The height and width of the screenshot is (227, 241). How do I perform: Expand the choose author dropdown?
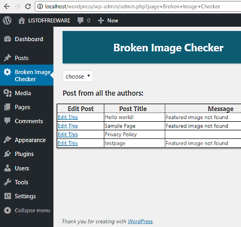click(x=78, y=76)
